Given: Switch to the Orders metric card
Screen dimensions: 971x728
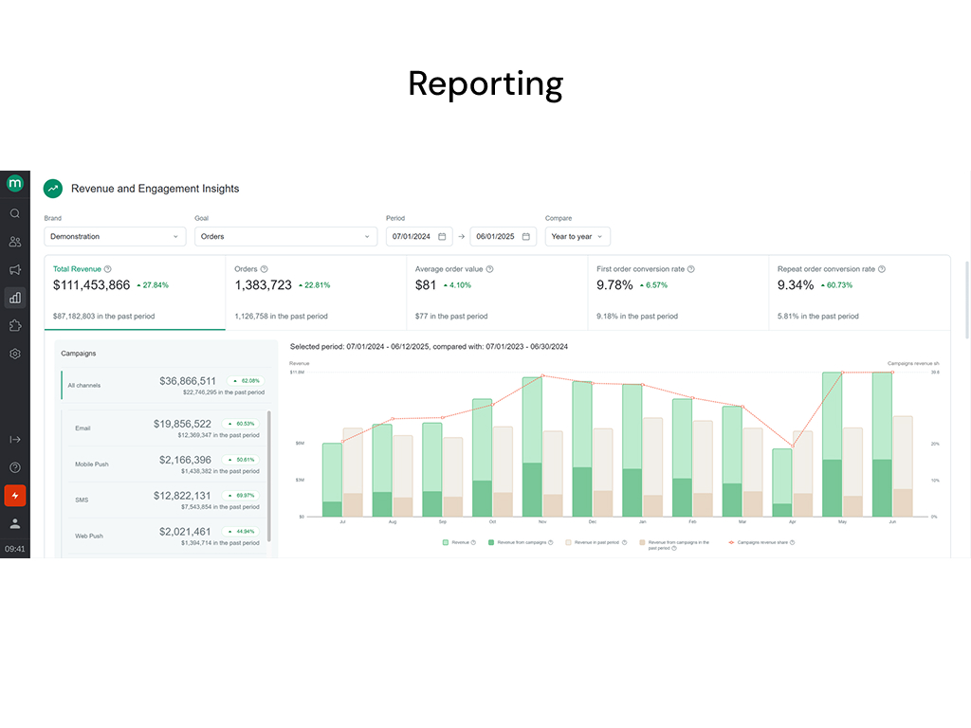Looking at the screenshot, I should point(313,291).
